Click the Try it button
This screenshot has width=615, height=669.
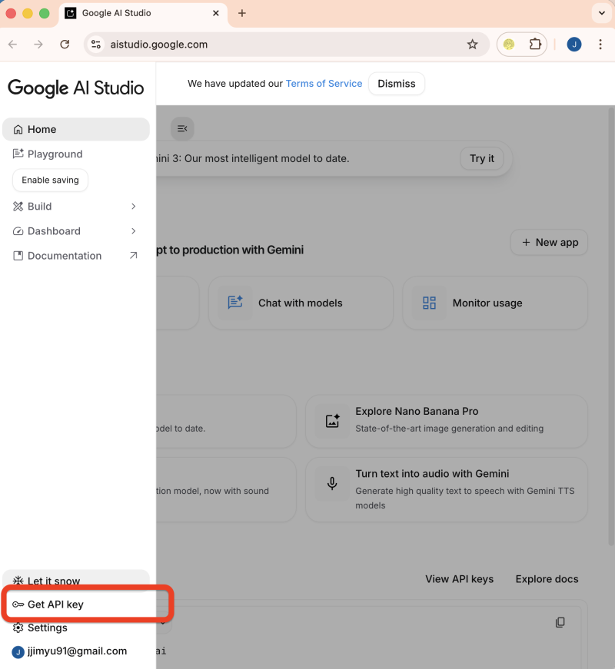(482, 159)
